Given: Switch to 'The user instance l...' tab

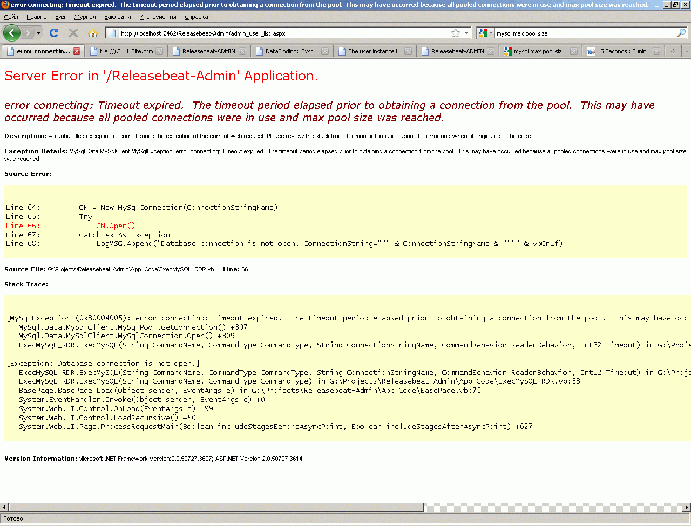Looking at the screenshot, I should pyautogui.click(x=374, y=51).
